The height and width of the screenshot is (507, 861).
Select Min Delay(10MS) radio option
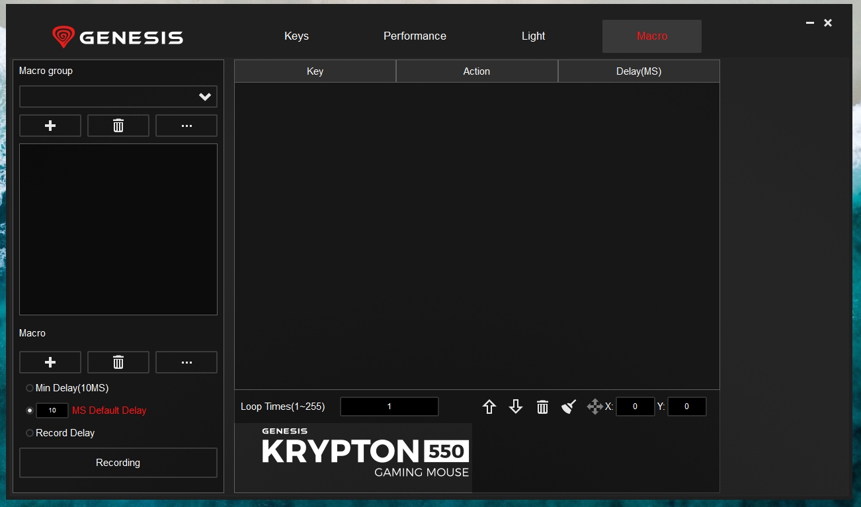pos(30,388)
